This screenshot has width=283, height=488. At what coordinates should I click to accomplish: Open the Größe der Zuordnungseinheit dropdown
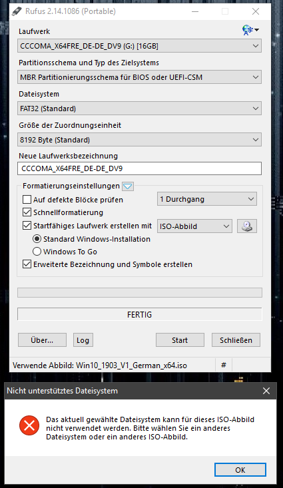click(139, 140)
